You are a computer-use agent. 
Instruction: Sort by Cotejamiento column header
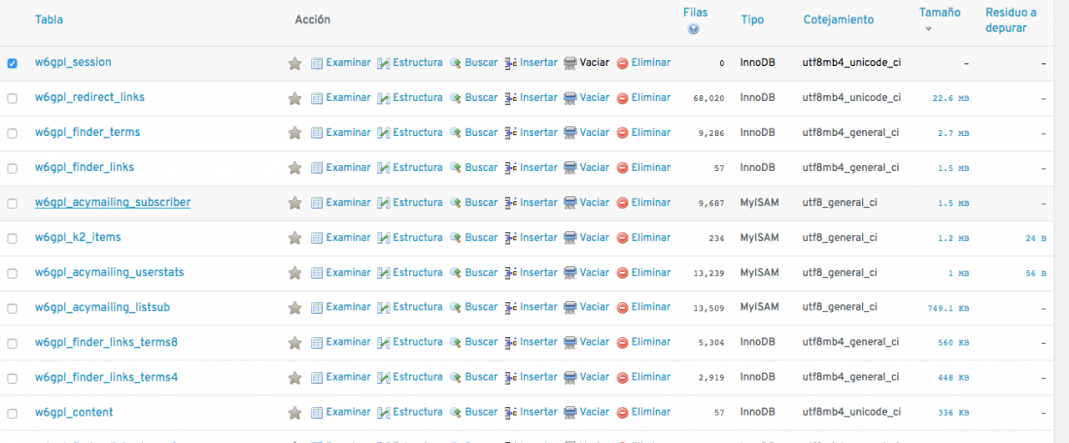(x=838, y=19)
